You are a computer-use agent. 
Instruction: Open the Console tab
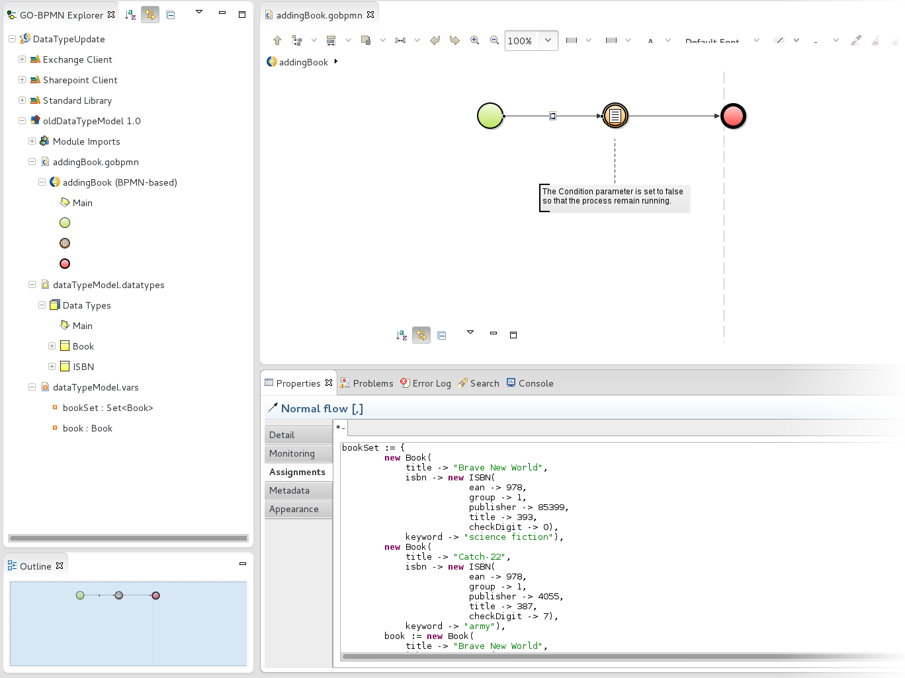point(530,383)
